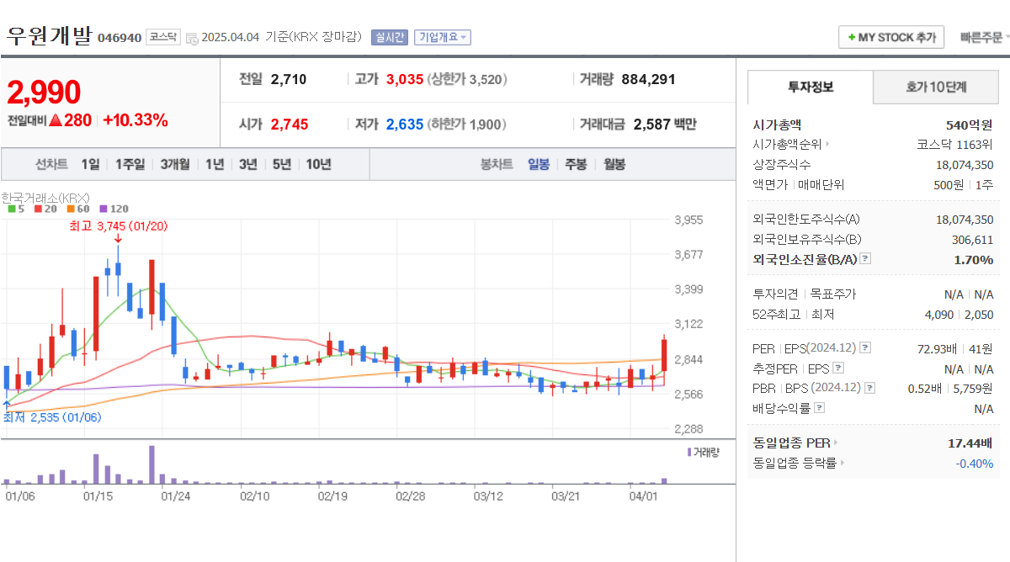Click the MY STOCK 추가 button
This screenshot has height=562, width=1010.
(890, 38)
